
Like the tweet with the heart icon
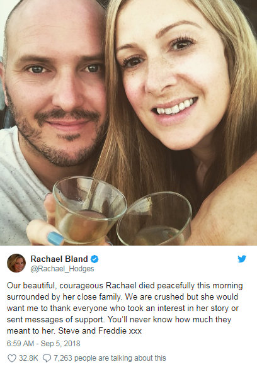click(x=12, y=358)
